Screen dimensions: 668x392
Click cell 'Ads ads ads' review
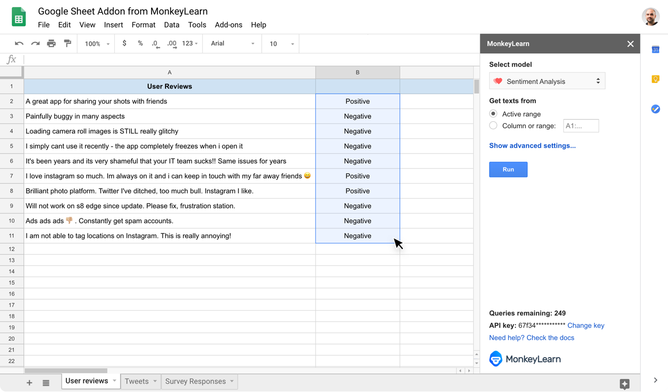pyautogui.click(x=169, y=221)
